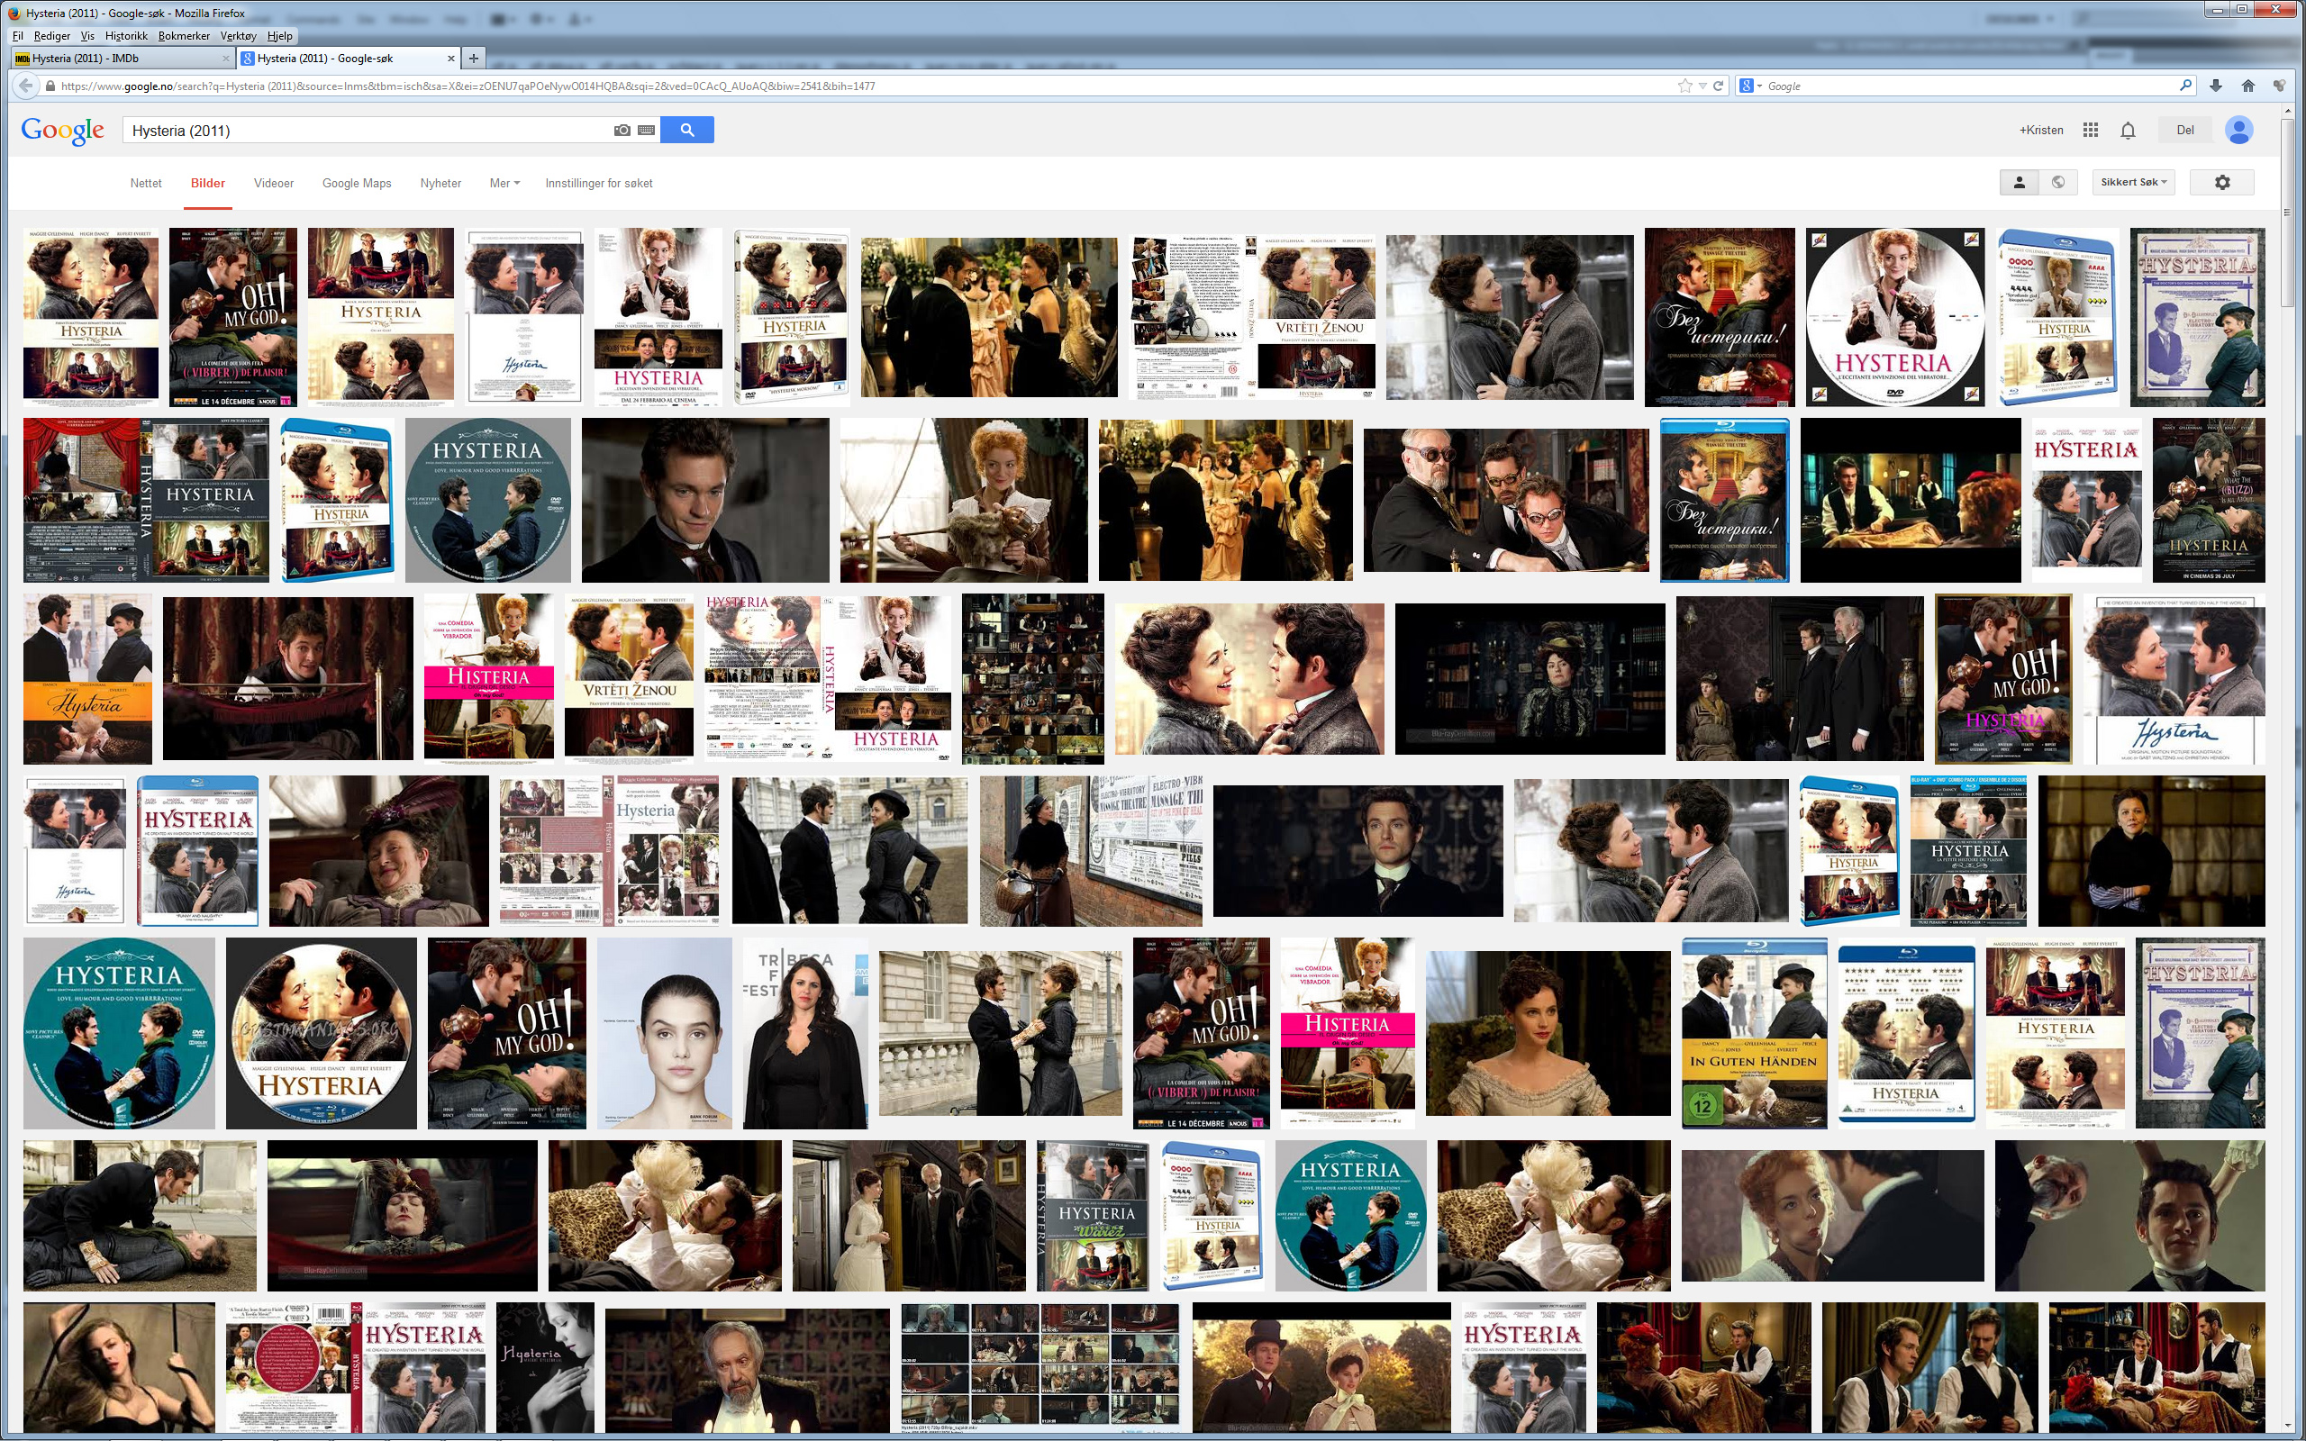Open the Rediger menu

tap(51, 35)
